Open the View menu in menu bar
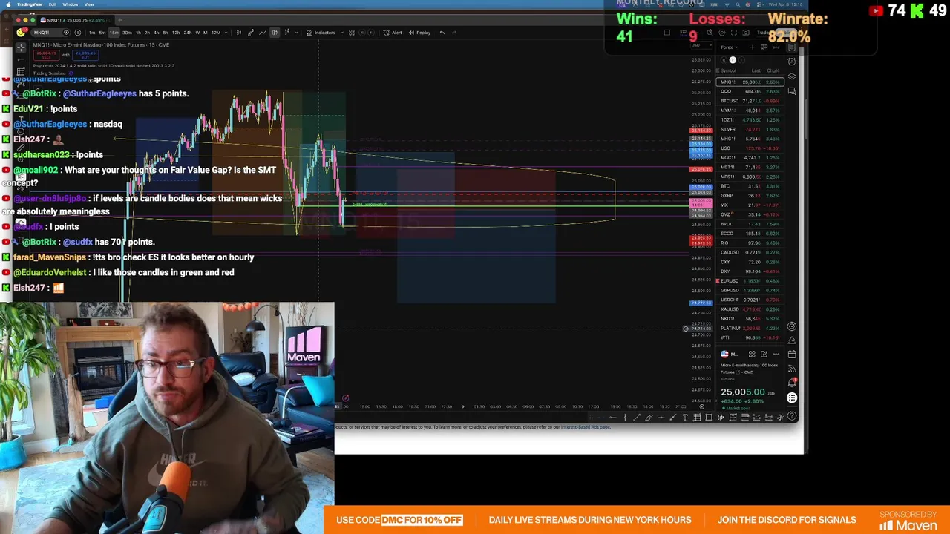Screen dimensions: 950x534 (89, 4)
